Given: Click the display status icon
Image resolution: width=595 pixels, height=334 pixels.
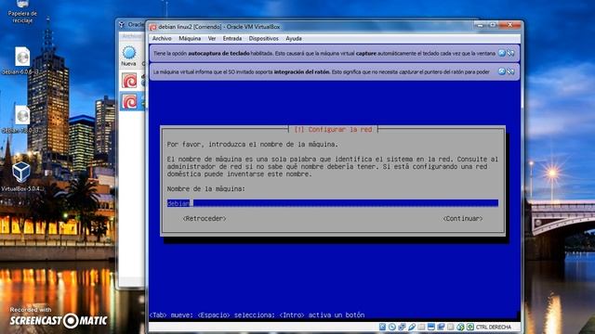Looking at the screenshot, I should click(x=431, y=327).
